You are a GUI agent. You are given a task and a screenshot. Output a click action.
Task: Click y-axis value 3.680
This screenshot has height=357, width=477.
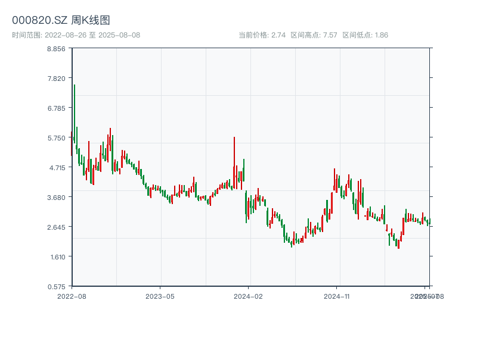pos(56,198)
